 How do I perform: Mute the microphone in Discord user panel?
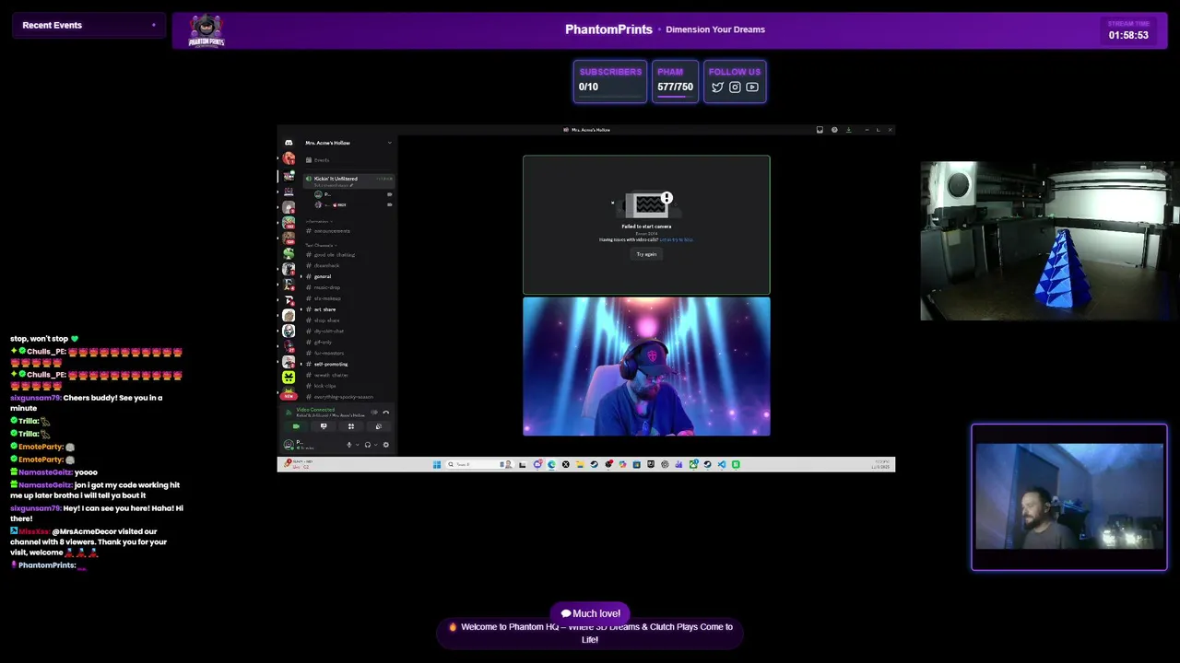pos(349,445)
